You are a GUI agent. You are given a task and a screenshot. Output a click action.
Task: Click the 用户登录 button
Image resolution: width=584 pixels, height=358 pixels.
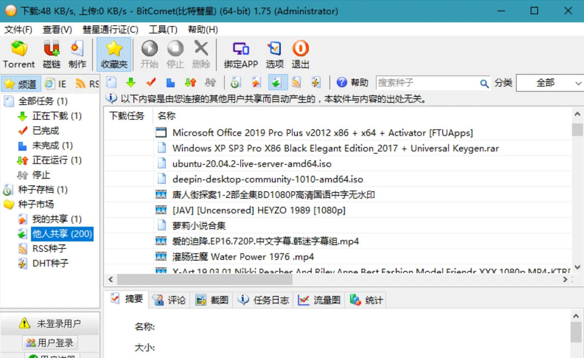click(x=50, y=343)
